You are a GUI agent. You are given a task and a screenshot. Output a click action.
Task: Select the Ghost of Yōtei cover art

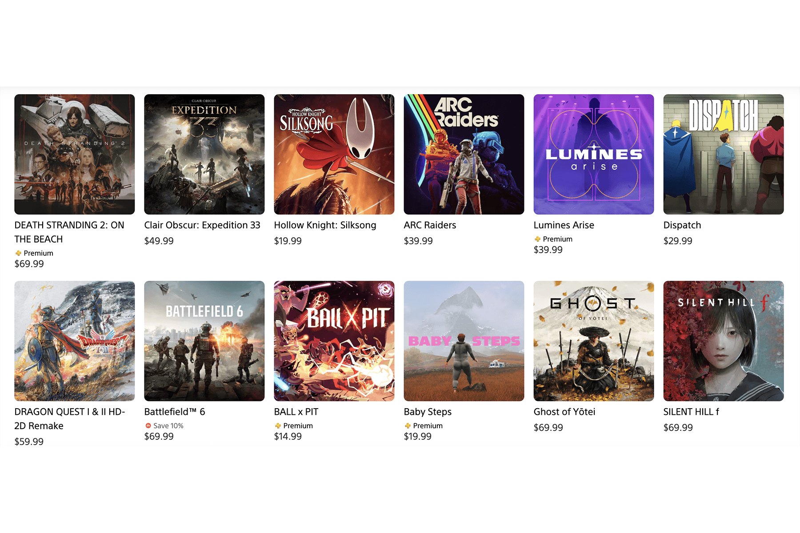(x=594, y=341)
